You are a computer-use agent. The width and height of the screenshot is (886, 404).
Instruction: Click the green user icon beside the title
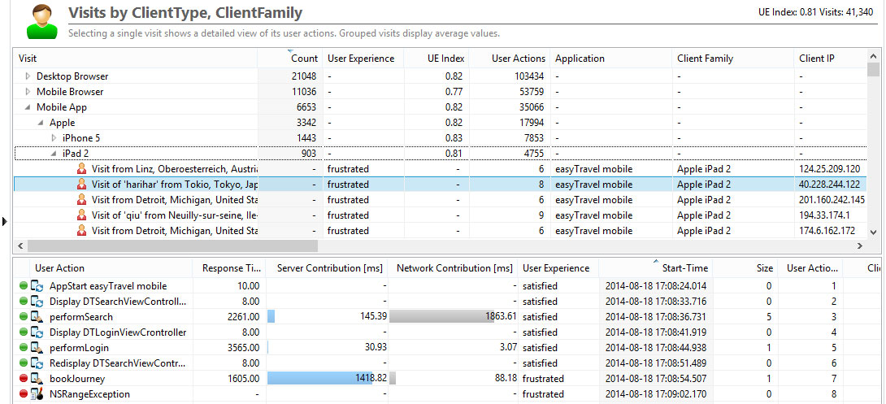click(x=41, y=22)
